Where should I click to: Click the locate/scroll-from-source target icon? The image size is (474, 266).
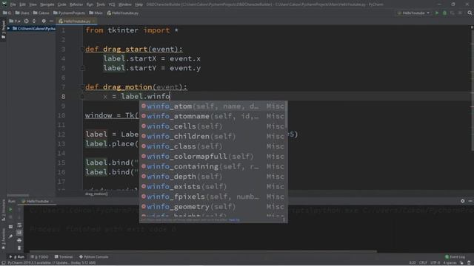click(27, 21)
